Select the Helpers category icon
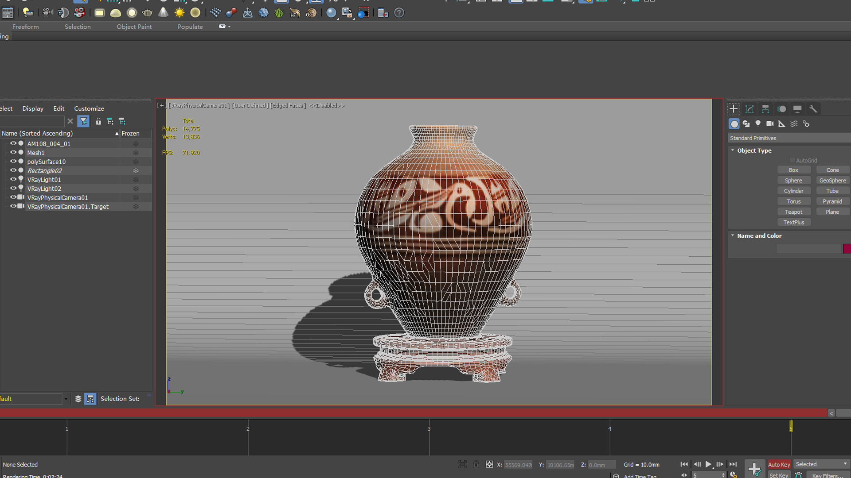Image resolution: width=851 pixels, height=478 pixels. tap(782, 124)
